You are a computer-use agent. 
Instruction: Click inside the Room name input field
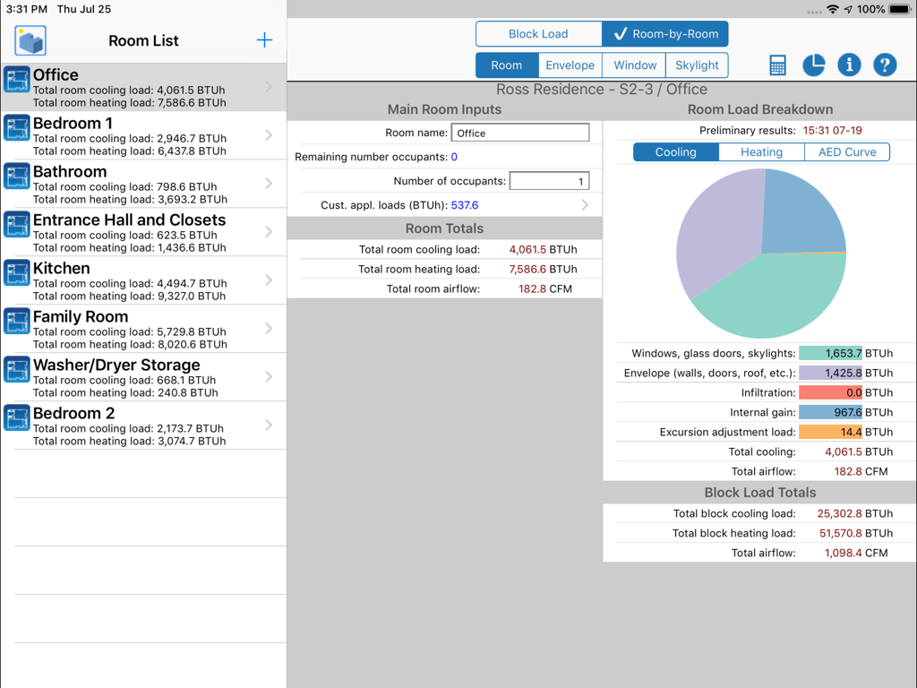click(x=519, y=132)
